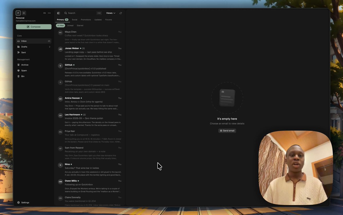The image size is (343, 215).
Task: Toggle the sidebar panel icon
Action: tap(59, 13)
